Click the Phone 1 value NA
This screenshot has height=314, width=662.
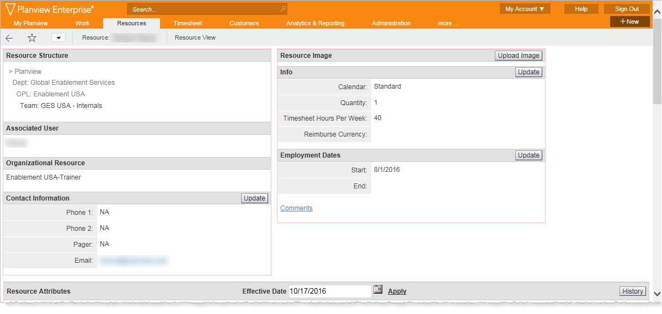click(x=104, y=212)
